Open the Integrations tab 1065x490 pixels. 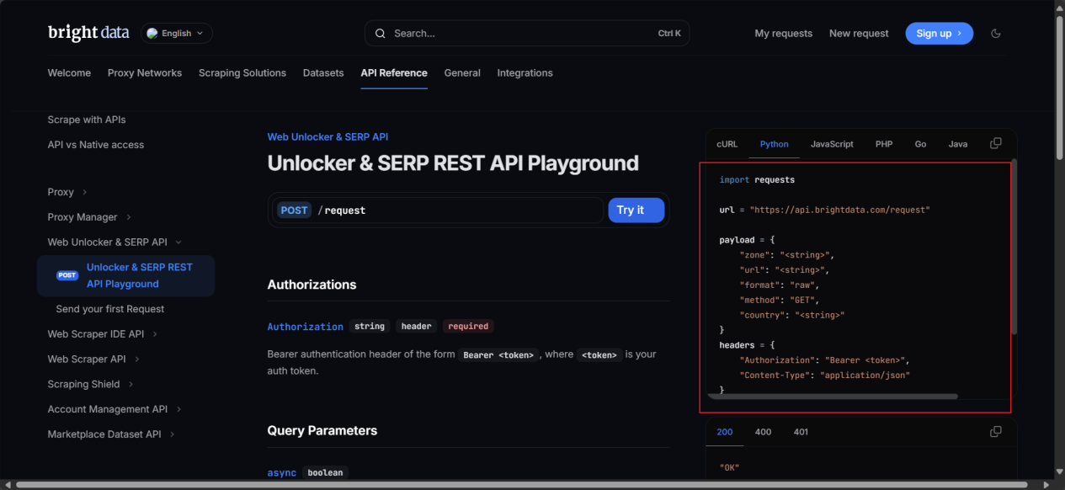[525, 73]
